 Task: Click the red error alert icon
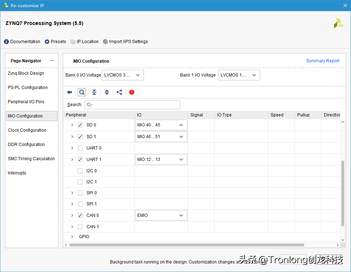pos(132,92)
